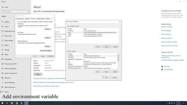The width and height of the screenshot is (187, 105).
Task: Open Startup and Recovery Settings button
Action: tap(48, 46)
